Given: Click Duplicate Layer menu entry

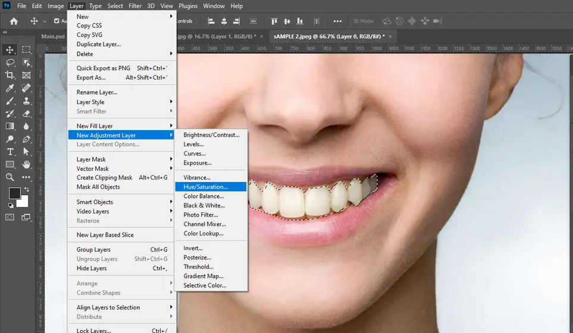Looking at the screenshot, I should 121,44.
